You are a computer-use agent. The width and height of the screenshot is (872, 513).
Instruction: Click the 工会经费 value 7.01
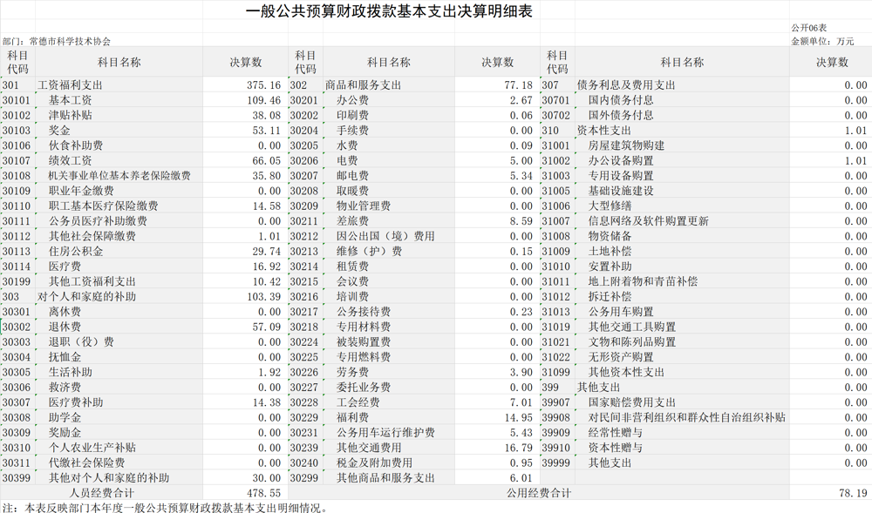pos(521,402)
